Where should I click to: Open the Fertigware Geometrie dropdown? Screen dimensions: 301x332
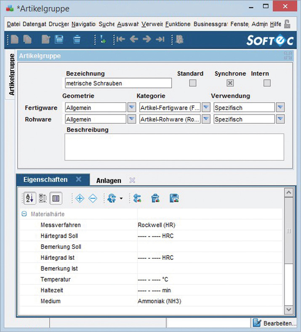click(132, 108)
